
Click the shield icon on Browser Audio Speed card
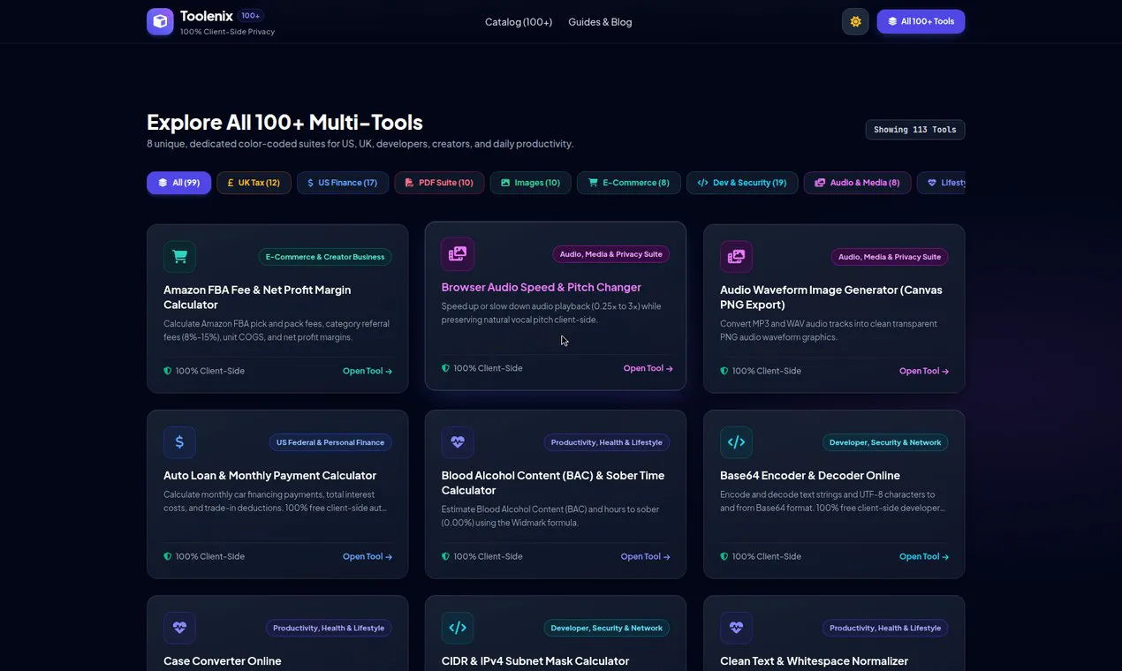pos(446,368)
